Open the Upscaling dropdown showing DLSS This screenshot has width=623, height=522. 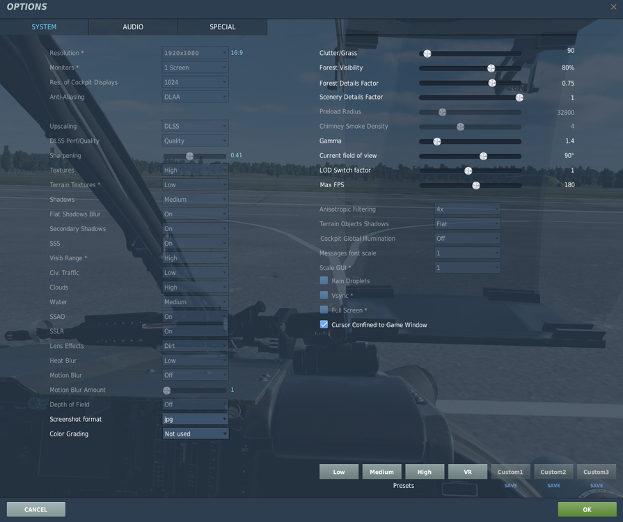[x=195, y=126]
